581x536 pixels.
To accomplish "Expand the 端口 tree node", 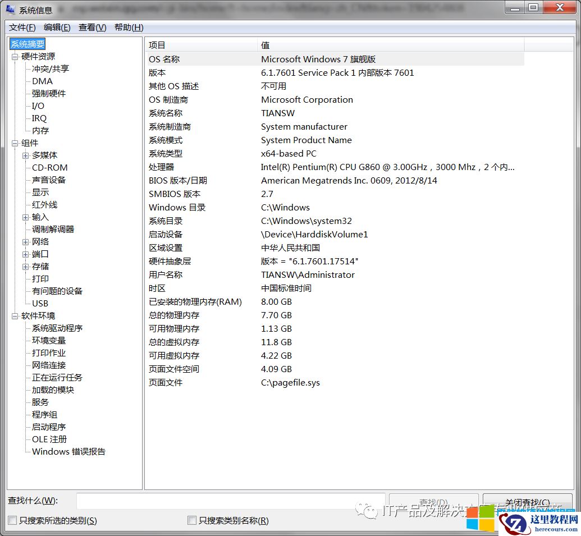I will pyautogui.click(x=26, y=254).
